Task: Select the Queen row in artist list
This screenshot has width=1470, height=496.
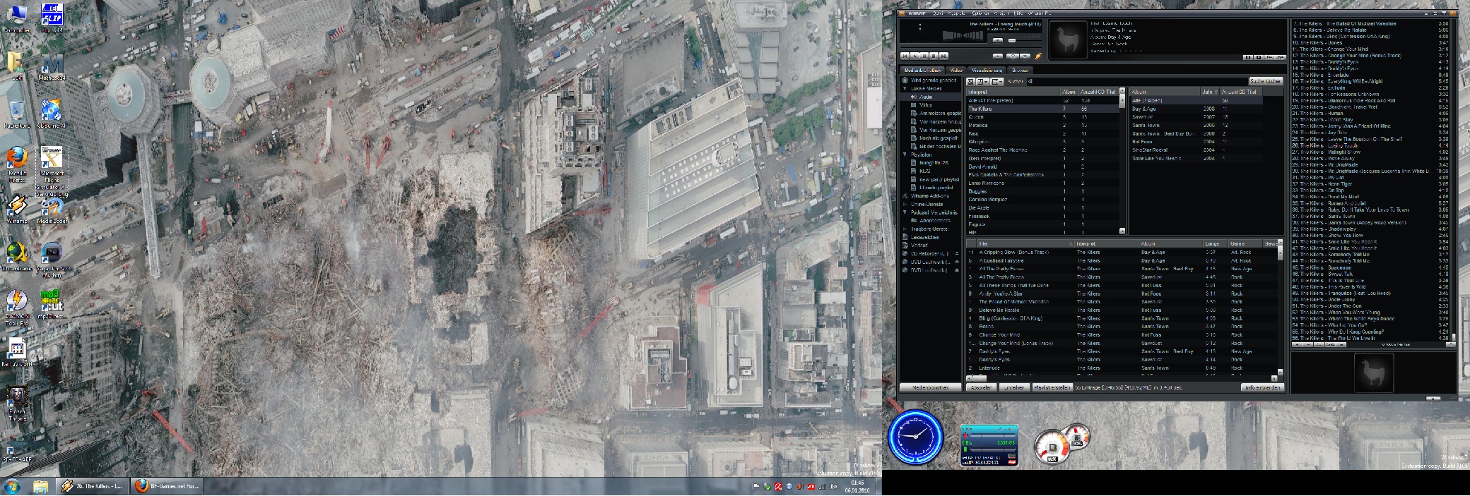Action: pyautogui.click(x=1042, y=117)
